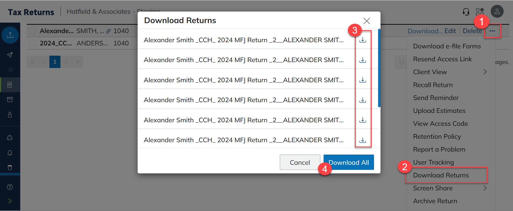Expand the Client View submenu
The width and height of the screenshot is (513, 211).
[485, 72]
